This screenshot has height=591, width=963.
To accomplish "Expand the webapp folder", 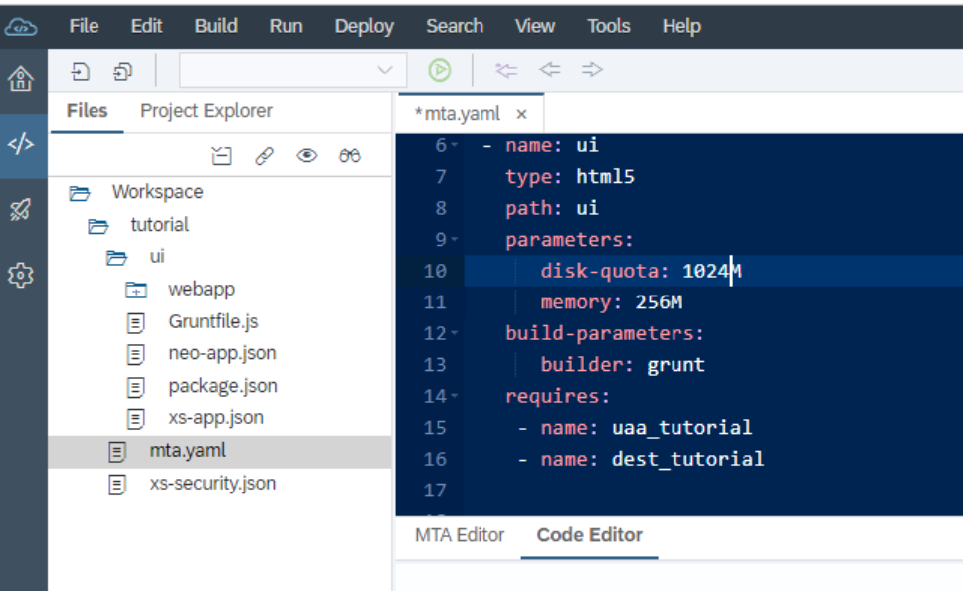I will (x=136, y=290).
